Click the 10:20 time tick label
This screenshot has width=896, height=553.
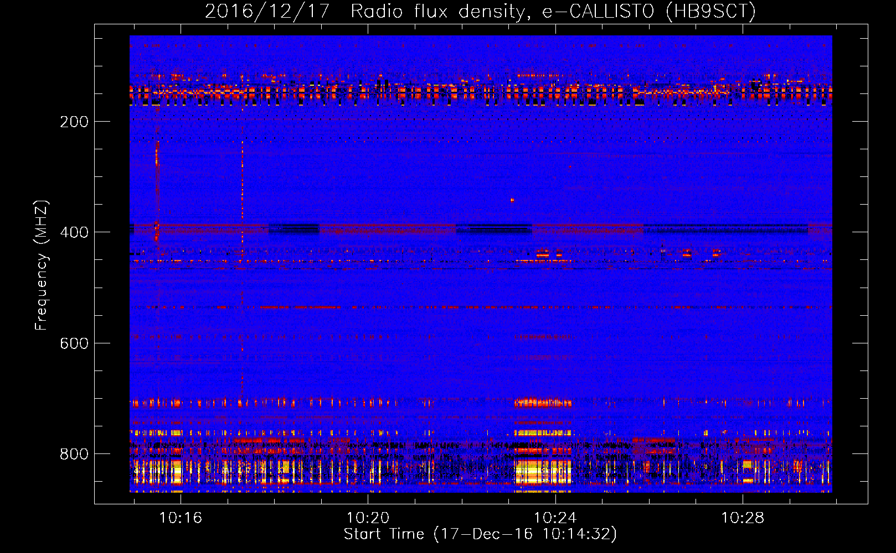click(x=368, y=518)
